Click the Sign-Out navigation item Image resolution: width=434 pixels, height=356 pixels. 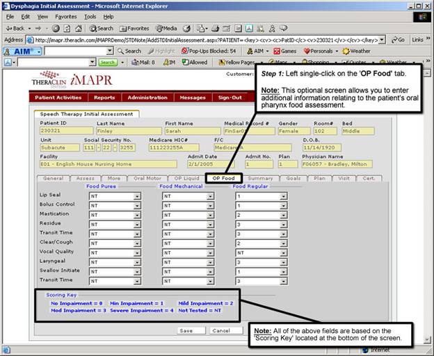[230, 97]
